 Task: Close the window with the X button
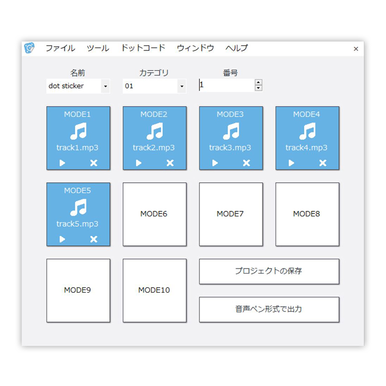(356, 49)
